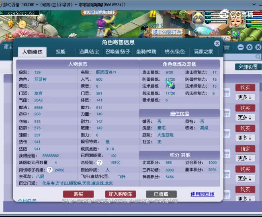Open the 使用网页版 link
Screen dimensions: 262x217
pos(203,194)
